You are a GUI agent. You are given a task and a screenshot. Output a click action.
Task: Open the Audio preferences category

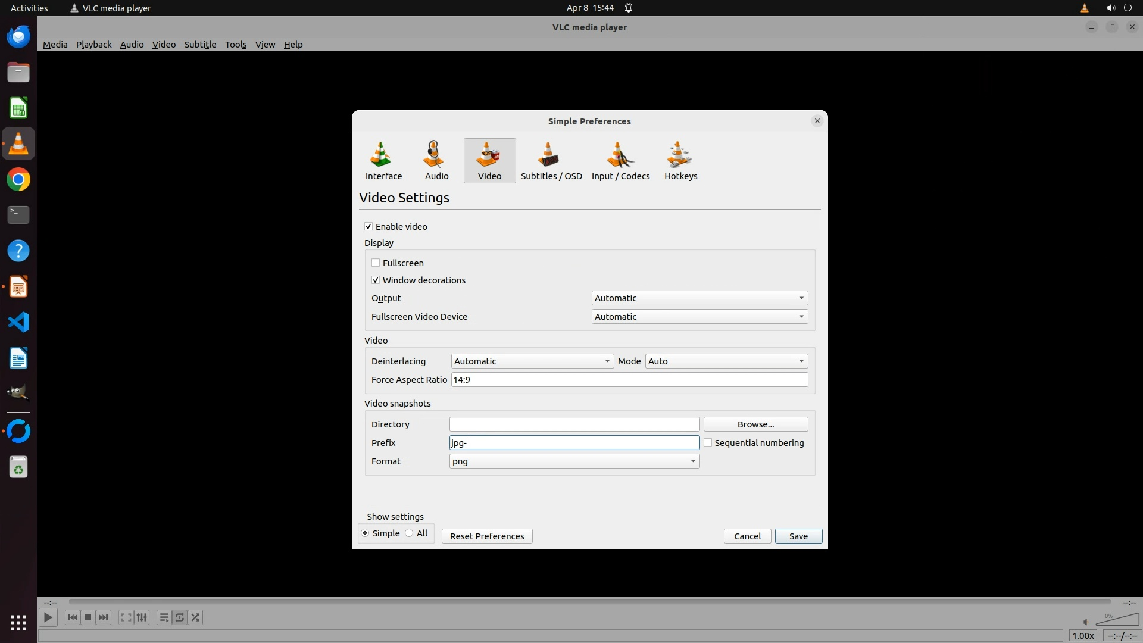[436, 161]
